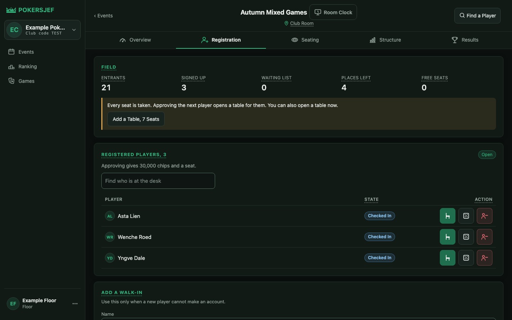Focus the Find who is at the desk field
The height and width of the screenshot is (320, 512).
[158, 181]
